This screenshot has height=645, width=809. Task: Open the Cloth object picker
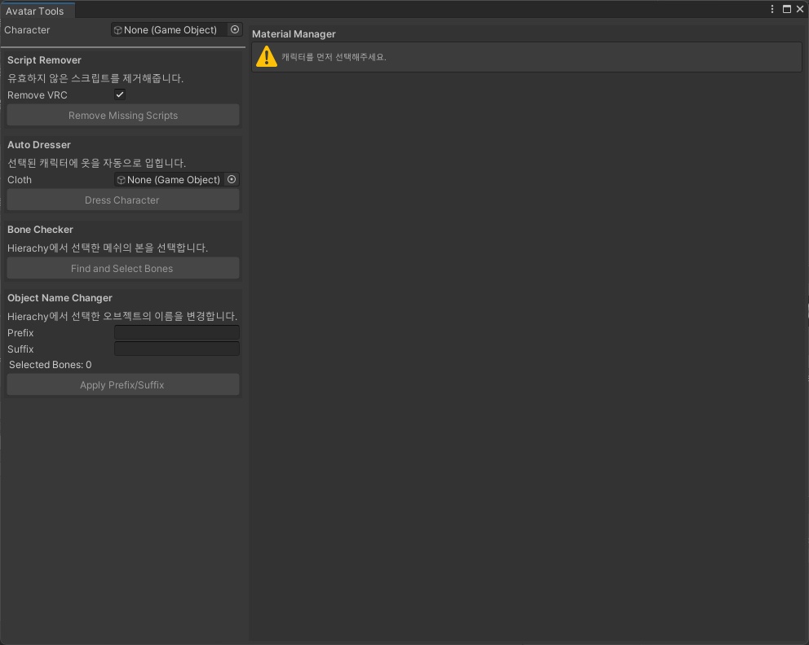(231, 179)
